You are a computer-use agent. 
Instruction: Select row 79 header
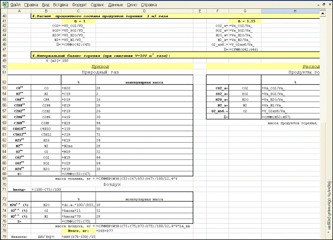click(x=4, y=236)
